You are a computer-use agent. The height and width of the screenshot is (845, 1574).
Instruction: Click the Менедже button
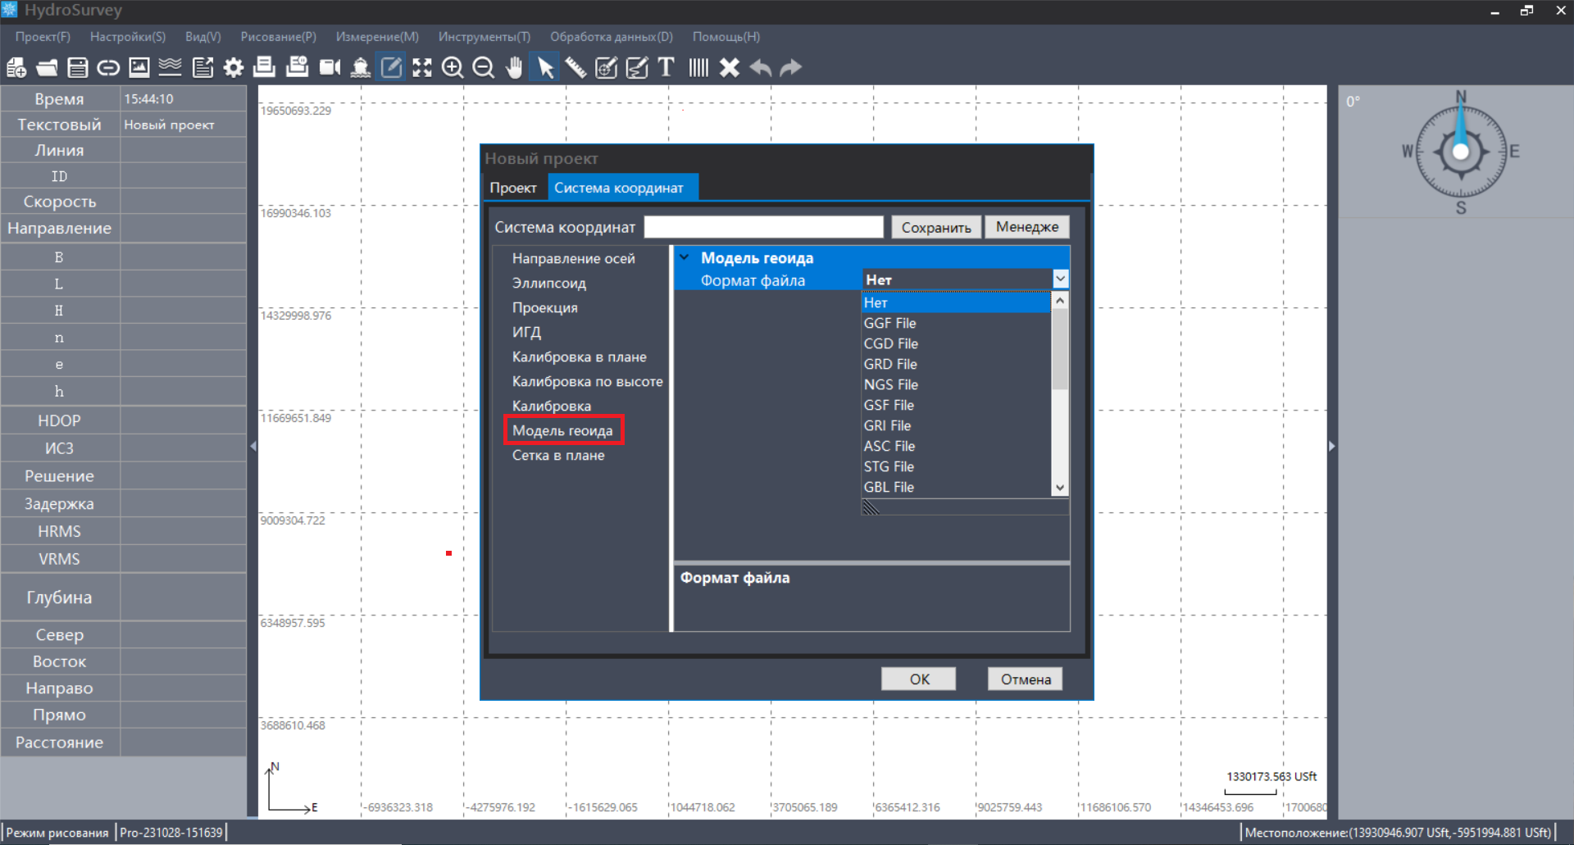coord(1027,227)
